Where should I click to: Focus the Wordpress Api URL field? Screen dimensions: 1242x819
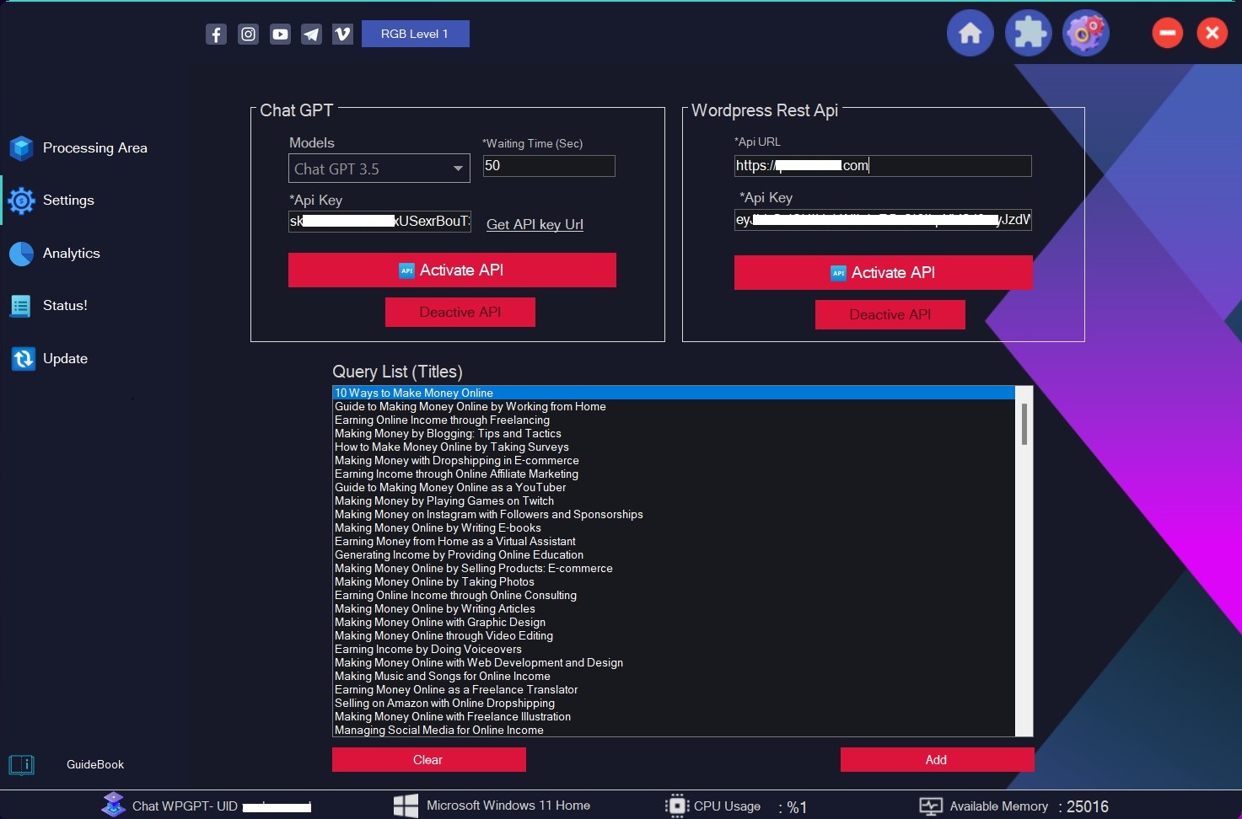[883, 166]
